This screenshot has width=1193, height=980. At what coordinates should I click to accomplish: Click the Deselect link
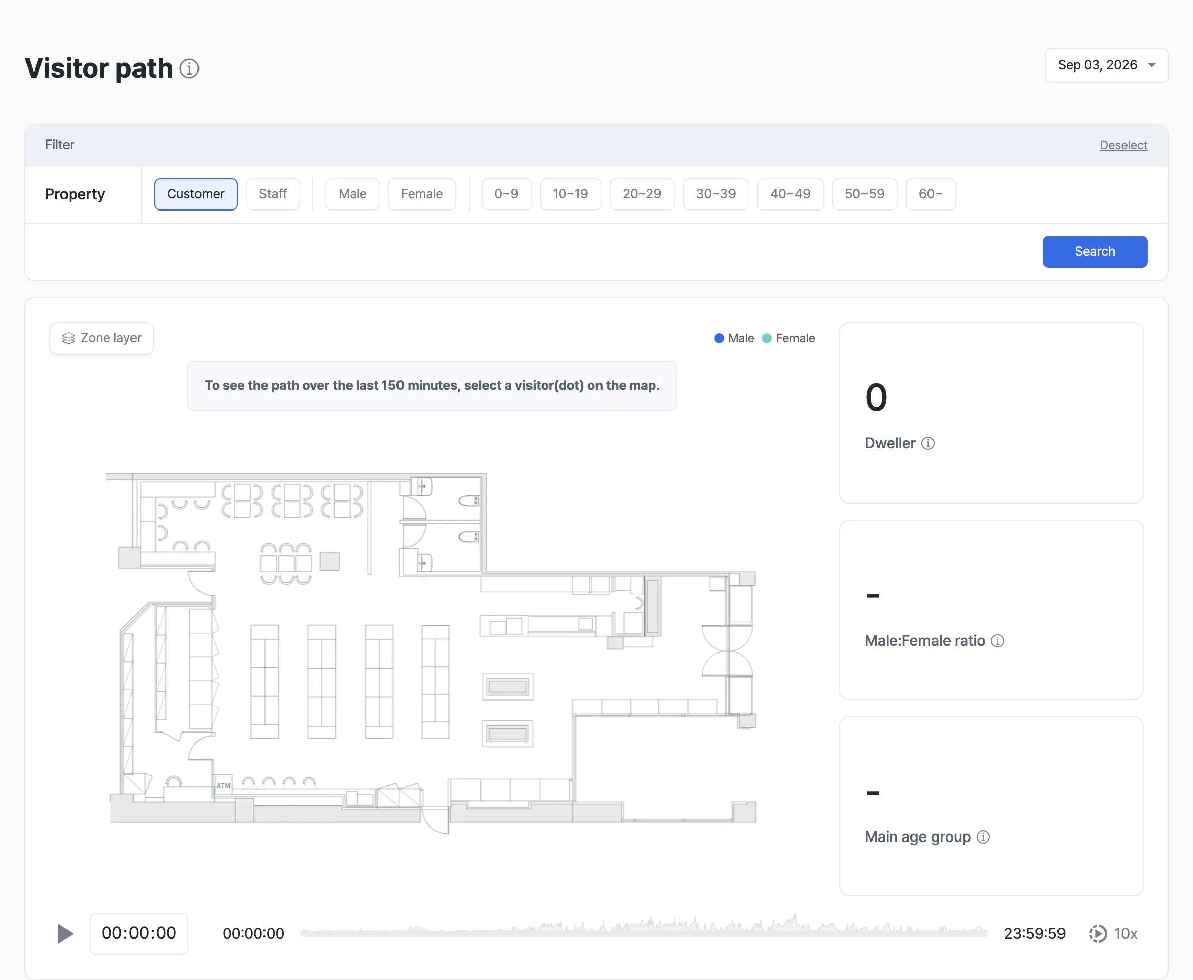(1123, 145)
